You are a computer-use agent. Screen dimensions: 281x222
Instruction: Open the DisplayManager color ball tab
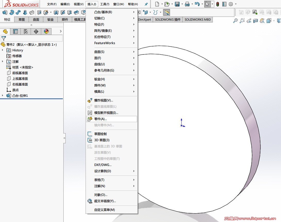pos(46,31)
